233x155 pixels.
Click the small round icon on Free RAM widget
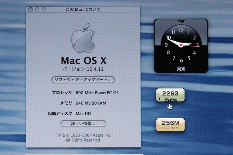coord(182,129)
